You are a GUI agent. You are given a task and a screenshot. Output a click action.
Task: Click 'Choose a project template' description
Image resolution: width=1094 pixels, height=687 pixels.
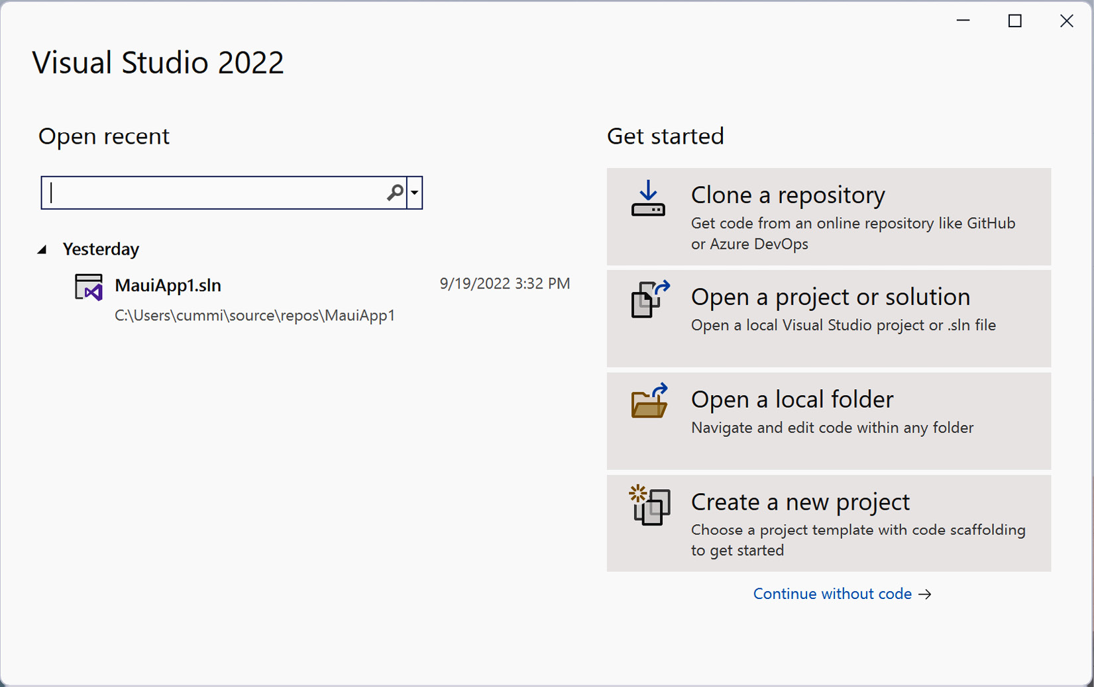858,539
